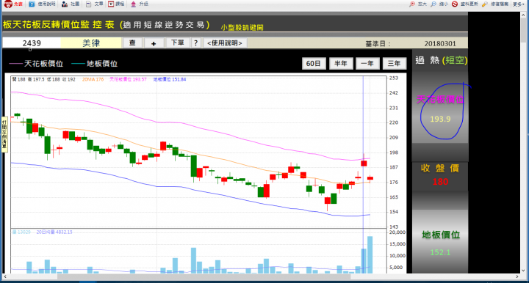The width and height of the screenshot is (529, 283).
Task: Click the 天花板價位 legend entry
Action: pyautogui.click(x=36, y=64)
